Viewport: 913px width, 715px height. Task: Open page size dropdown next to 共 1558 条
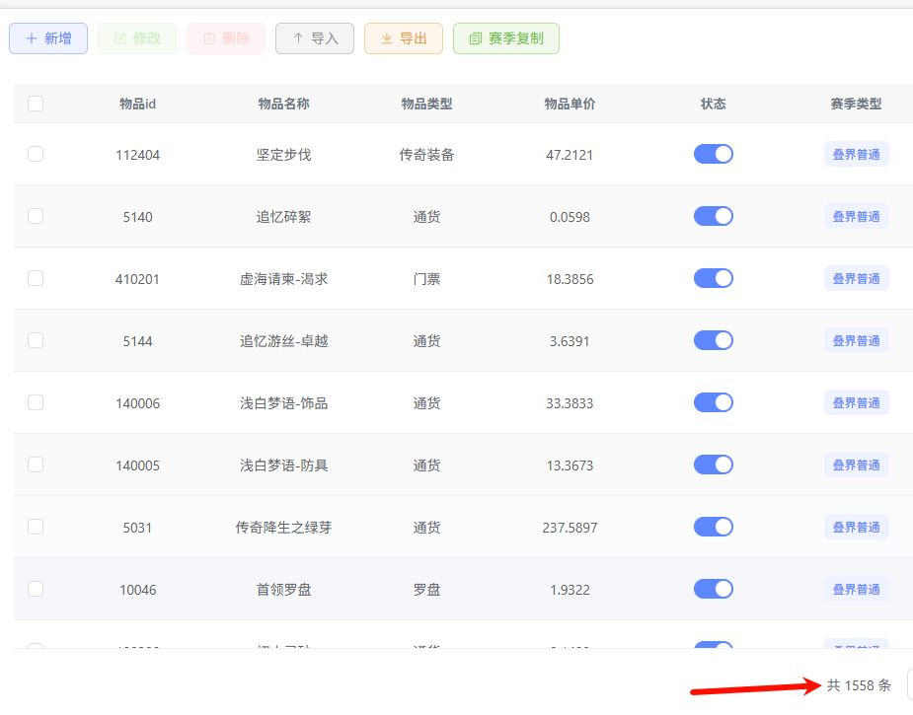pos(909,684)
